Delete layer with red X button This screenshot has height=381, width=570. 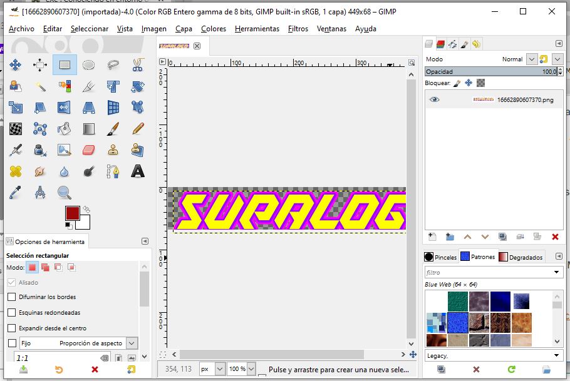pyautogui.click(x=555, y=237)
